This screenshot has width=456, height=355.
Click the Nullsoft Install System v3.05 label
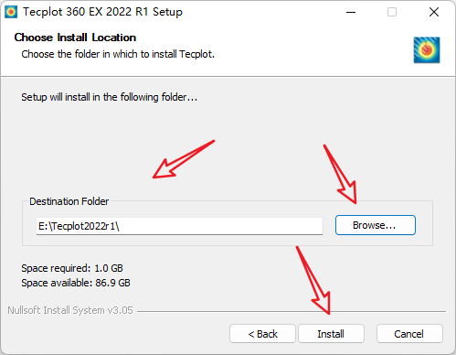(x=70, y=310)
